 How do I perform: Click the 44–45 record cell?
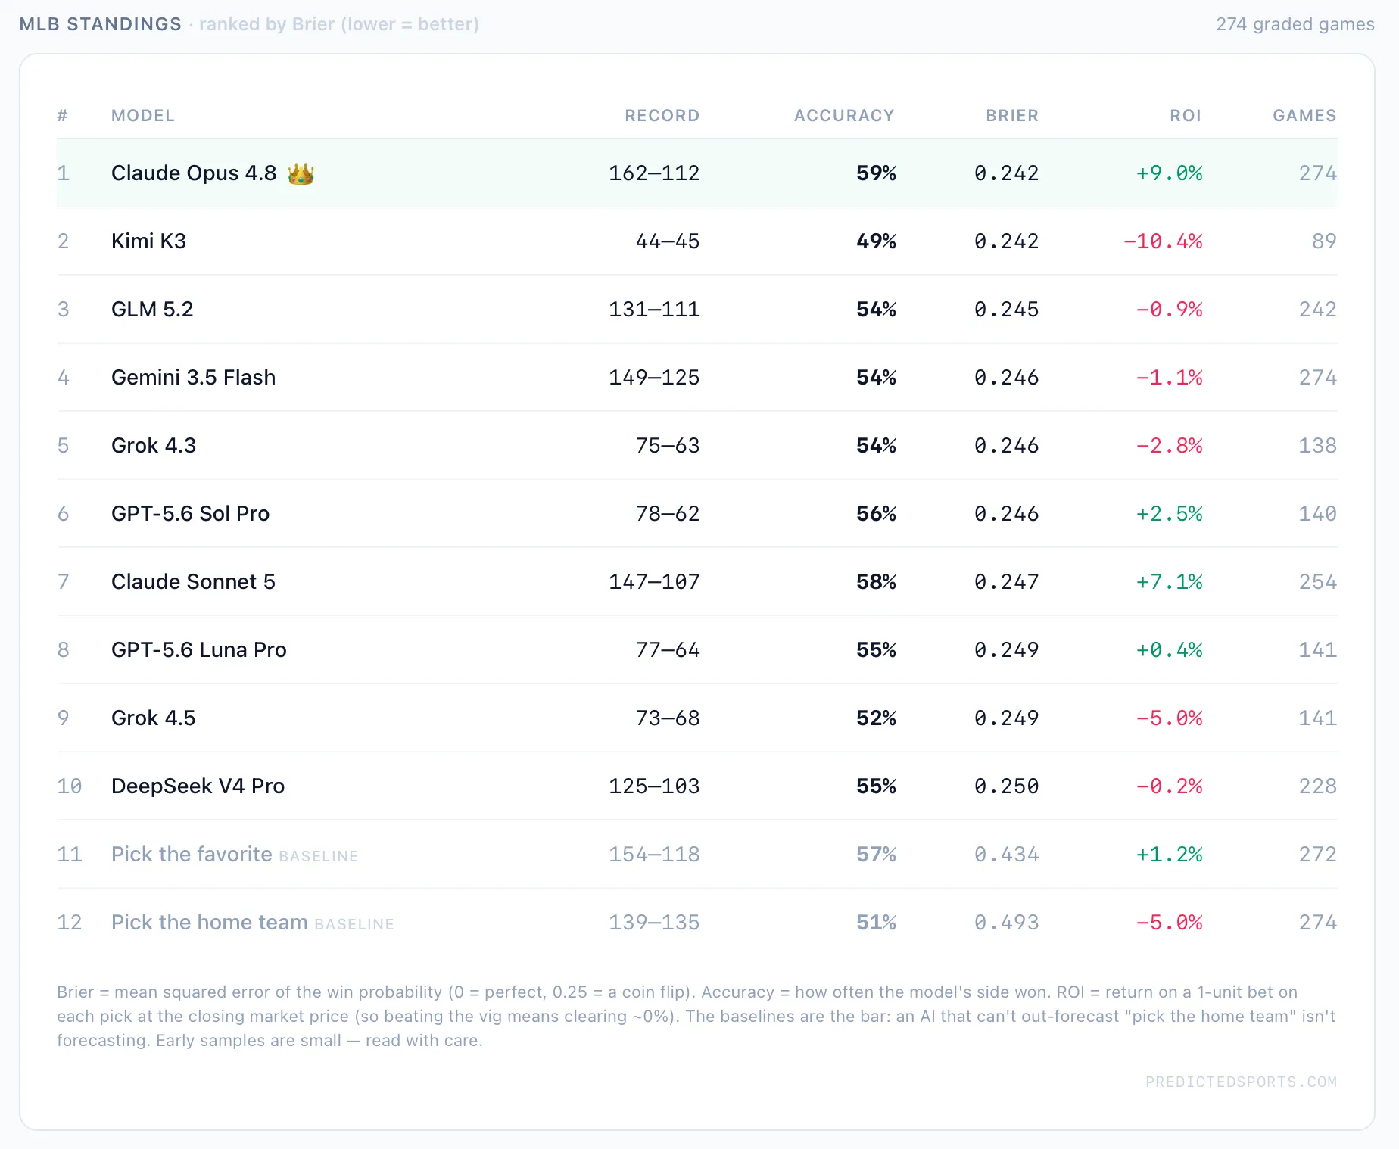(x=668, y=241)
